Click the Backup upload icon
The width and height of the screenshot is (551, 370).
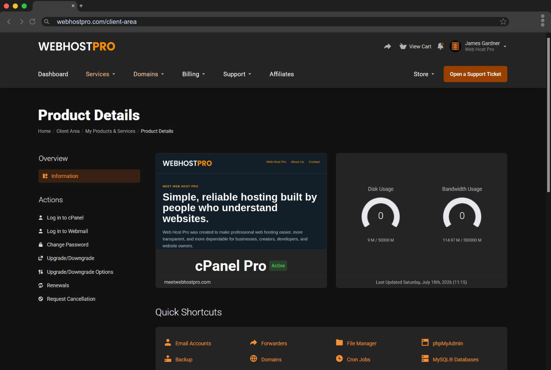(x=168, y=359)
